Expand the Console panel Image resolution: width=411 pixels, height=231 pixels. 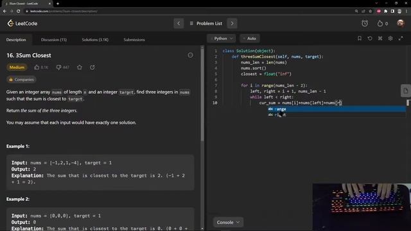tap(228, 223)
